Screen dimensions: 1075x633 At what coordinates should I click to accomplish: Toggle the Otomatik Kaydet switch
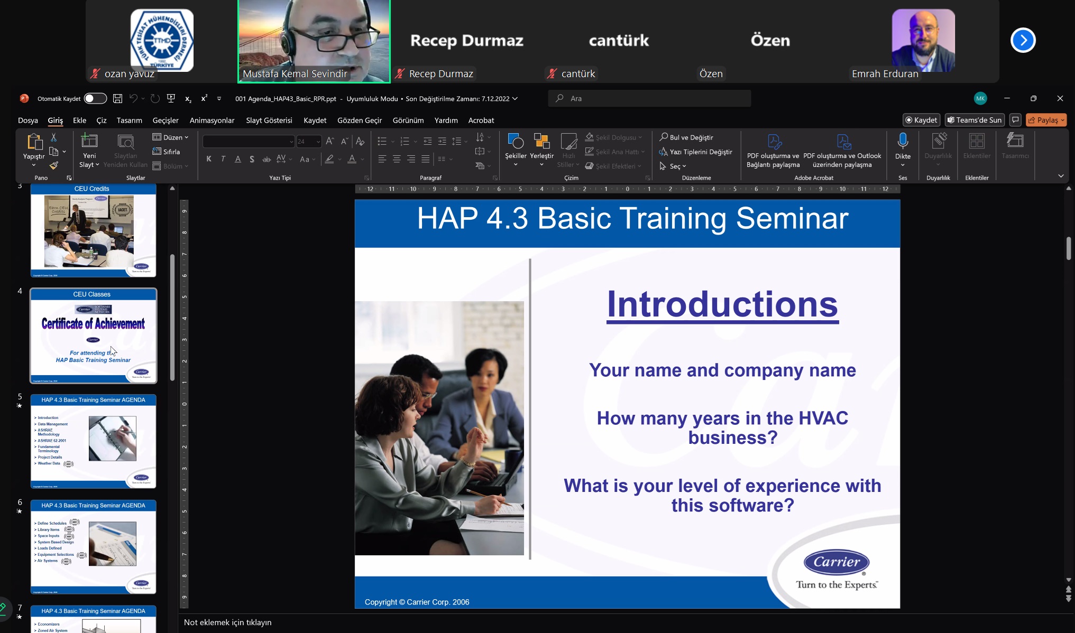point(95,98)
